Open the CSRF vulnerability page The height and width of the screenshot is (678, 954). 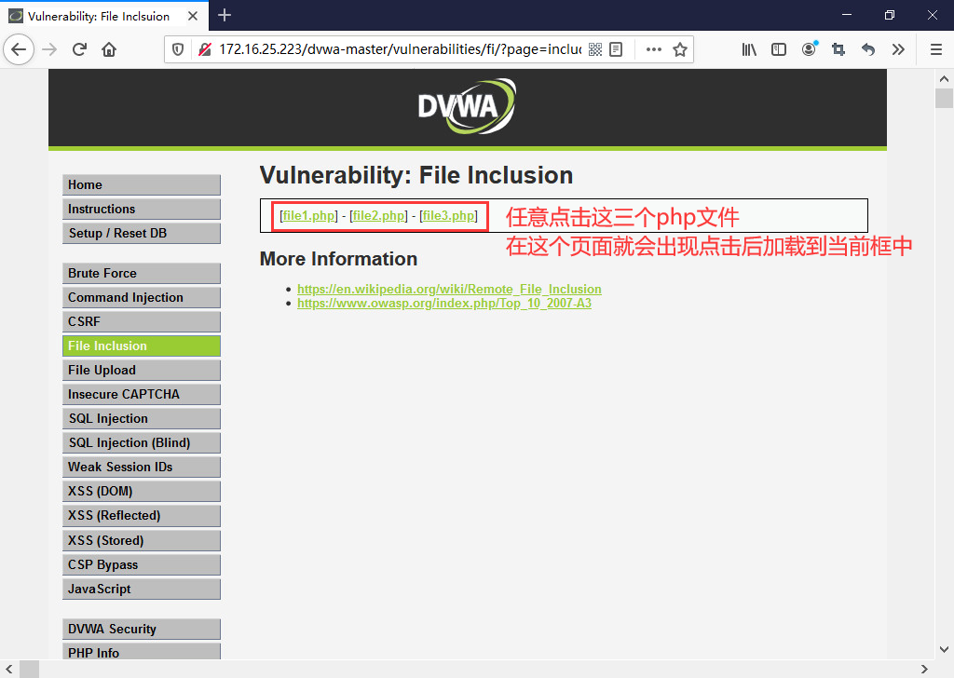(x=142, y=321)
